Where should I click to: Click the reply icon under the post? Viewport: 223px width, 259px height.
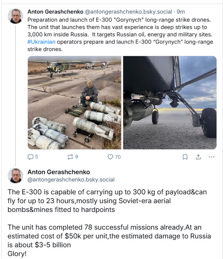click(x=31, y=157)
